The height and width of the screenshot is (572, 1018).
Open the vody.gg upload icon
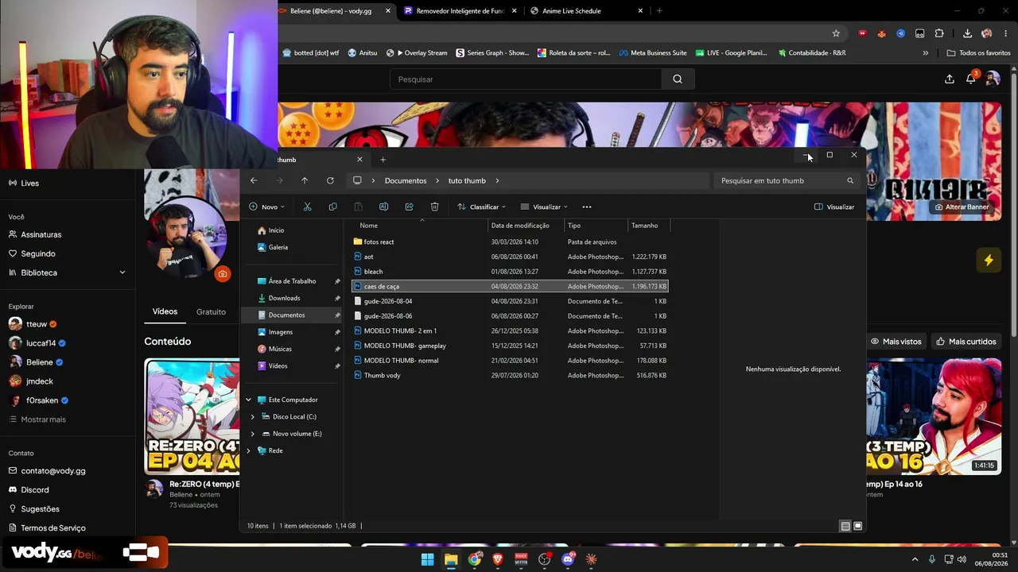click(950, 79)
